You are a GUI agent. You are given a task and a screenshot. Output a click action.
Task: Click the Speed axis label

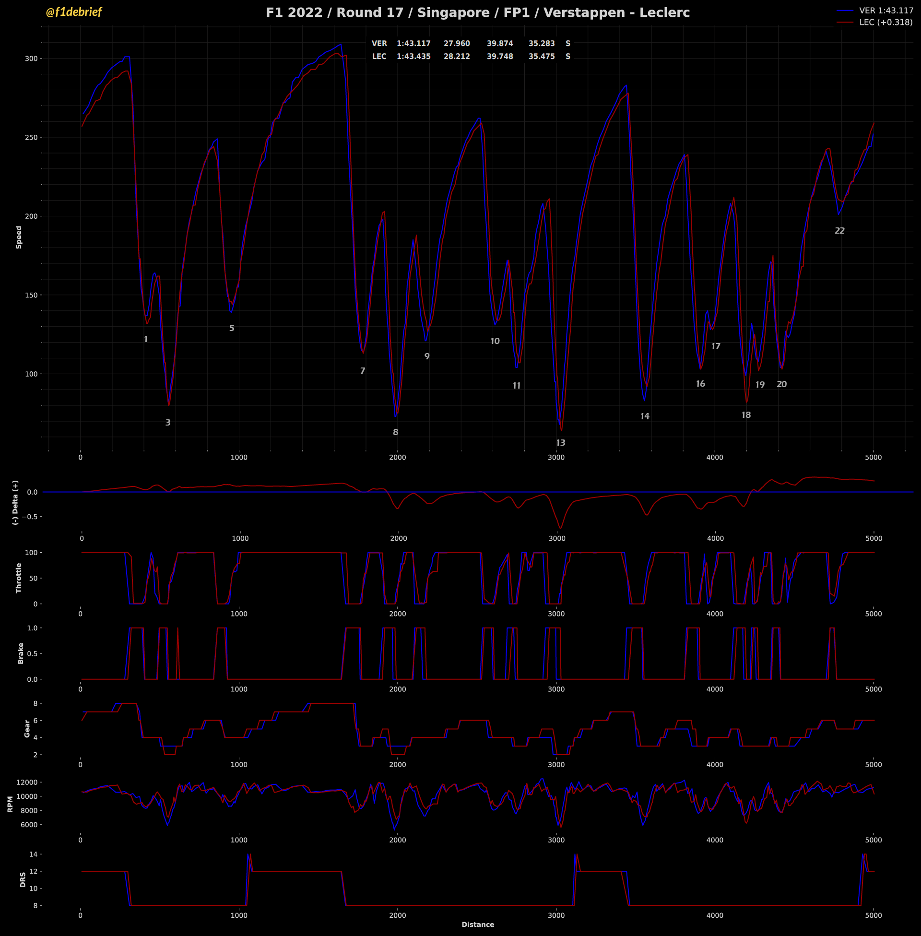coord(19,237)
